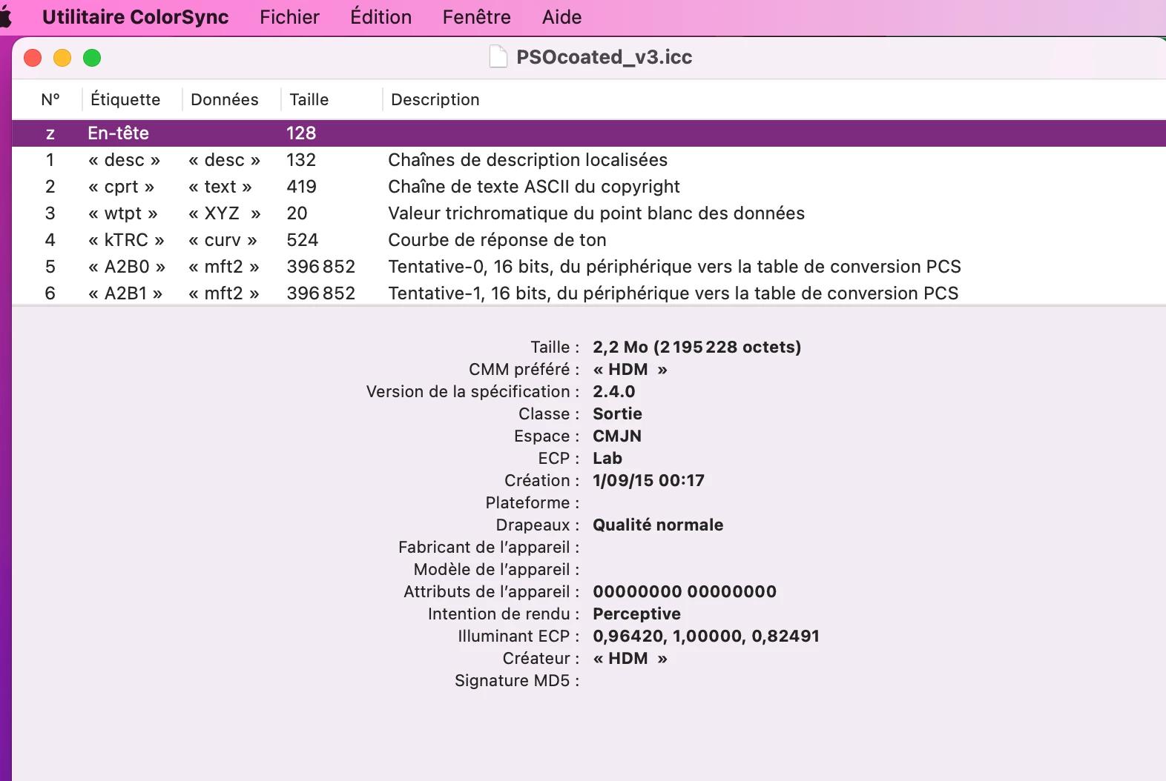Click the « text » data type cell
This screenshot has width=1166, height=781.
tap(220, 187)
